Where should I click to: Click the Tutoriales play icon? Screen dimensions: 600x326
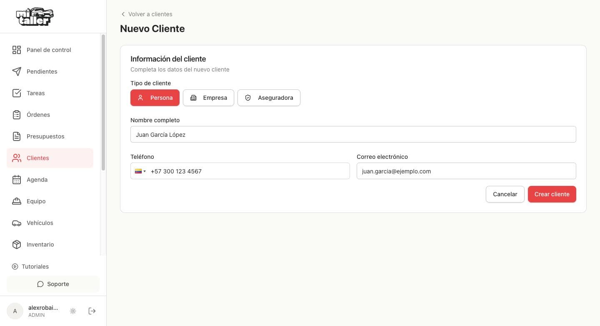(15, 267)
